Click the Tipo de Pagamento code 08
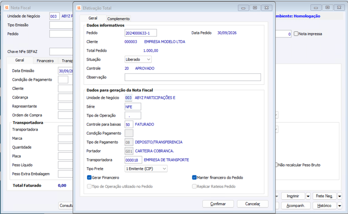This screenshot has width=348, height=214. 129,142
